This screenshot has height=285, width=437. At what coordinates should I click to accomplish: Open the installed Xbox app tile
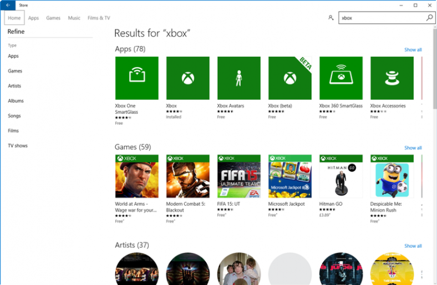coord(188,78)
